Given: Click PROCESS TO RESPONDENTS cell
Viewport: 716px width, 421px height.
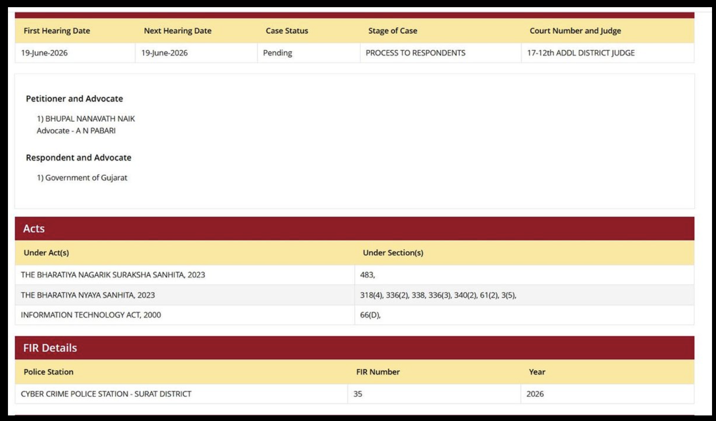Looking at the screenshot, I should [x=441, y=53].
